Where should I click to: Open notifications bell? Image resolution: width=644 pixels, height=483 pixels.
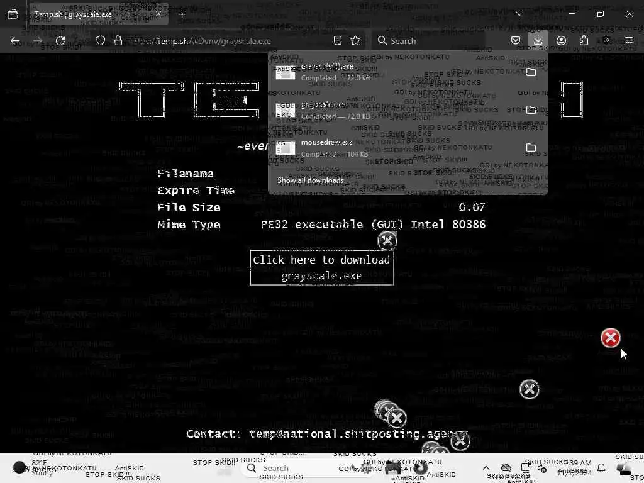click(x=601, y=468)
